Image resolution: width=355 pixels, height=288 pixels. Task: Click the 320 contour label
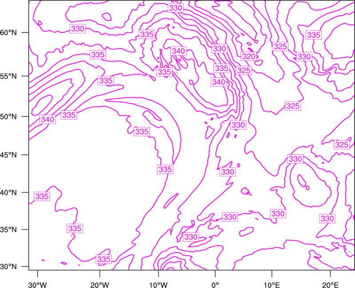point(248,56)
